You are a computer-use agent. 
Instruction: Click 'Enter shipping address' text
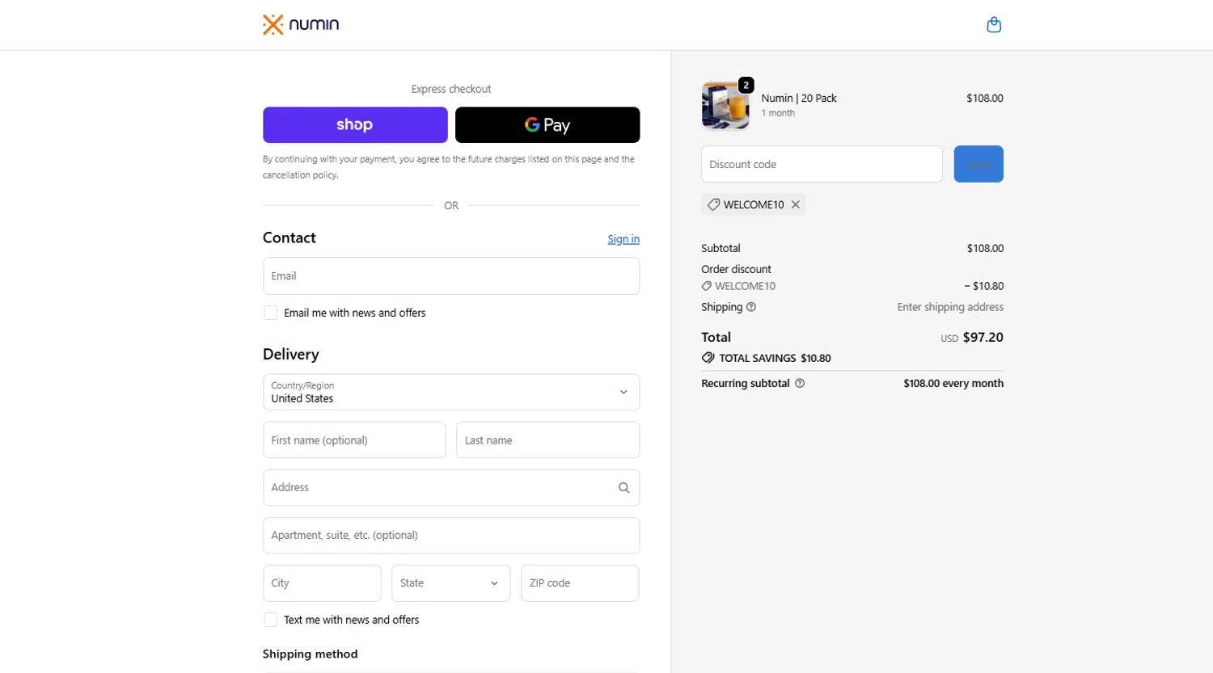click(x=950, y=307)
